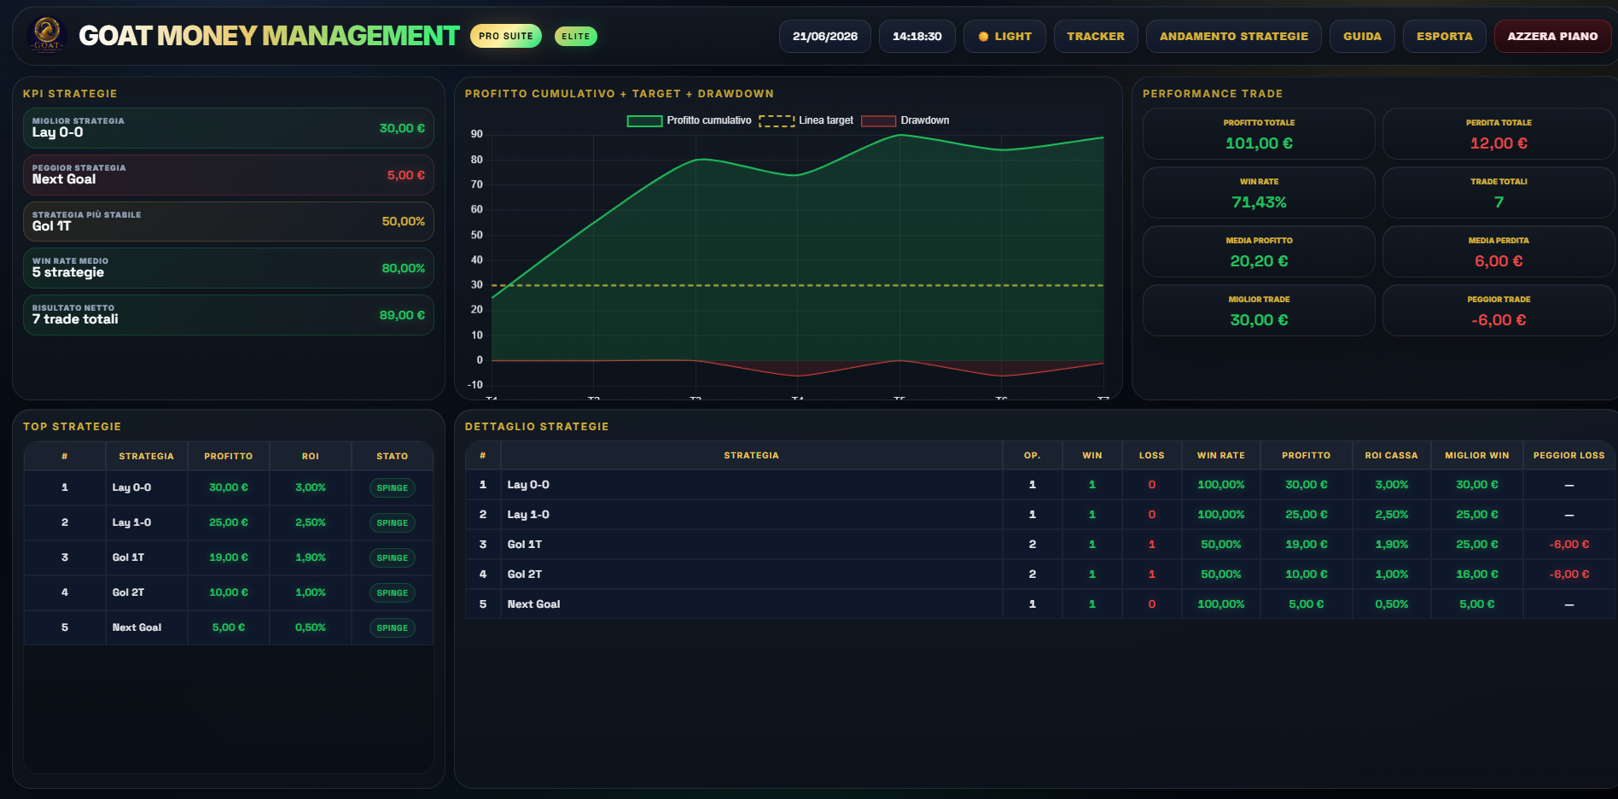Click the Peggior Trade -6,00 € card

(x=1499, y=311)
